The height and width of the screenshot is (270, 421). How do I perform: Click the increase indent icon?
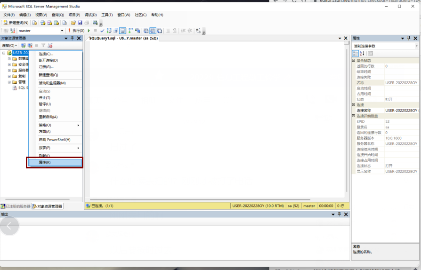coord(190,31)
